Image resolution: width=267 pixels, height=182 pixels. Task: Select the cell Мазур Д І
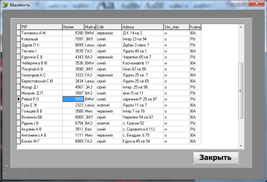[x=42, y=87]
